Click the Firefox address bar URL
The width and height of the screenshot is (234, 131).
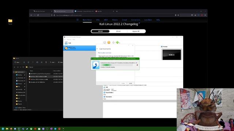69,15
